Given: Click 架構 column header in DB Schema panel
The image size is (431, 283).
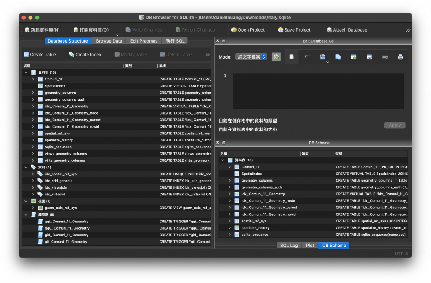Looking at the screenshot, I should [x=370, y=154].
